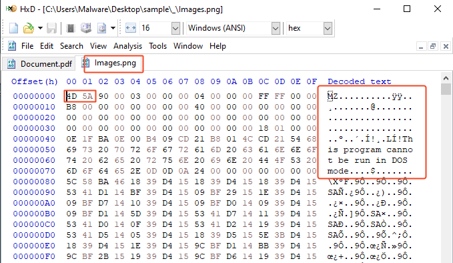
Task: Click the Offset(h) column header
Action: tap(35, 81)
